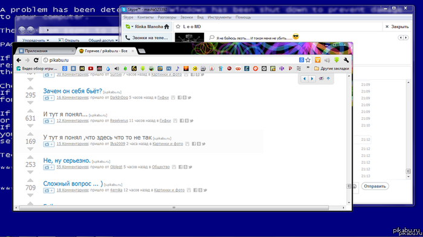Share 'Зачем он себя бьёт?' on Twitter
Screen dimensions: 423x237
[189, 97]
